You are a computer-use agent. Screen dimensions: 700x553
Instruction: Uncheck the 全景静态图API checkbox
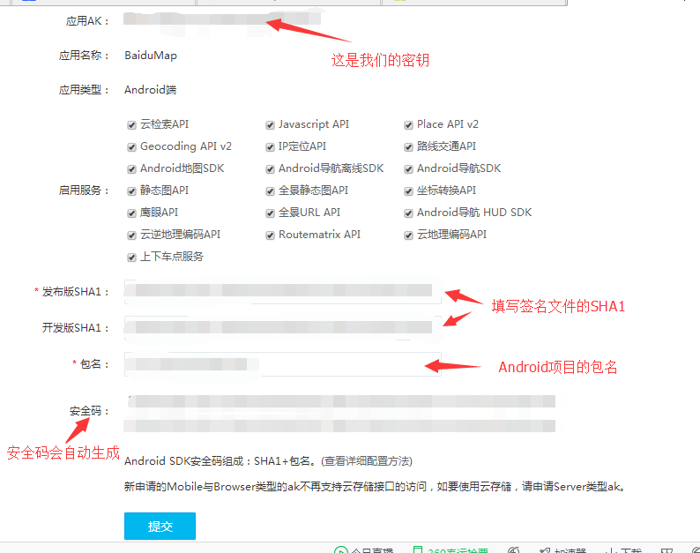point(270,191)
